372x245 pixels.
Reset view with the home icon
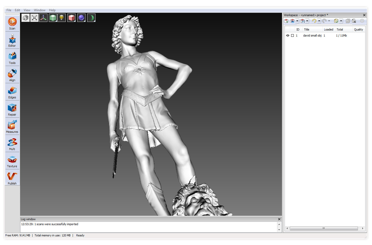coord(26,18)
